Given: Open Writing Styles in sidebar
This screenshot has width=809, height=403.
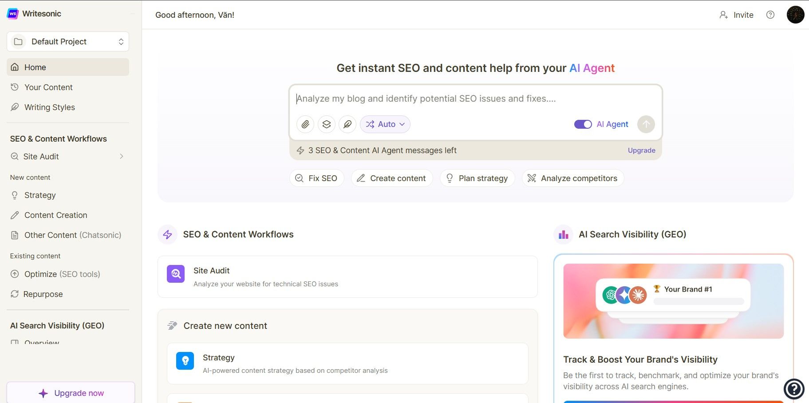Looking at the screenshot, I should pos(50,107).
